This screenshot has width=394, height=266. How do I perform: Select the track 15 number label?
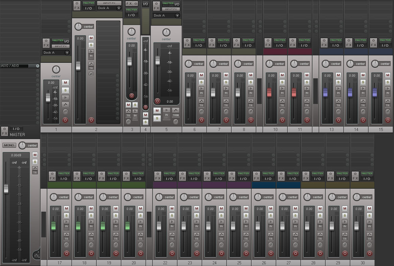click(381, 130)
